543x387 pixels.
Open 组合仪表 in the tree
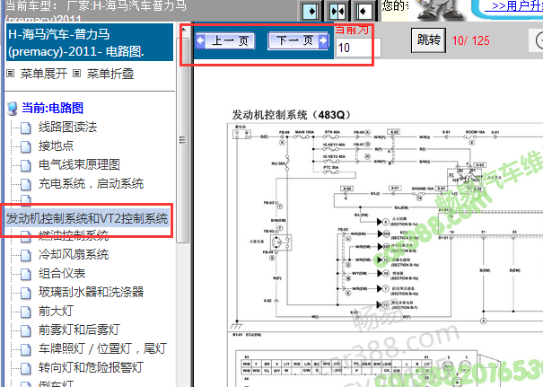[x=62, y=273]
